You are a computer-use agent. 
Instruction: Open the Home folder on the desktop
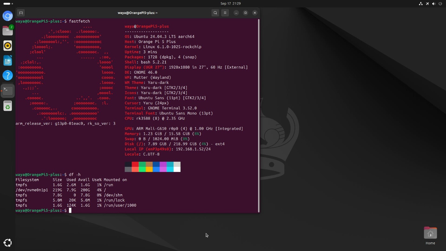coord(430,236)
